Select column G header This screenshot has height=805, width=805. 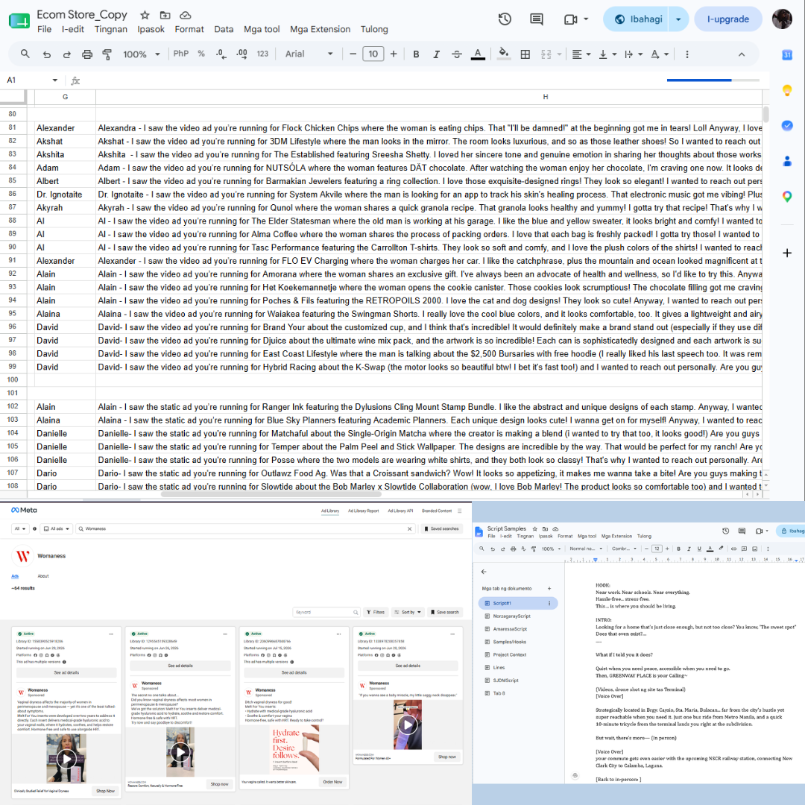65,96
